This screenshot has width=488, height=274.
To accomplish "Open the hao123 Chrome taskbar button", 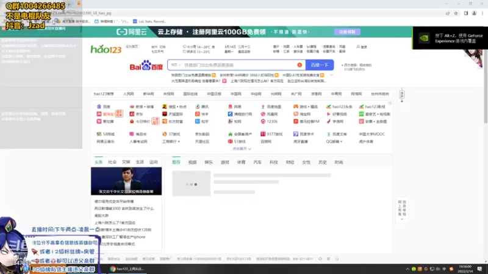I will 127,269.
